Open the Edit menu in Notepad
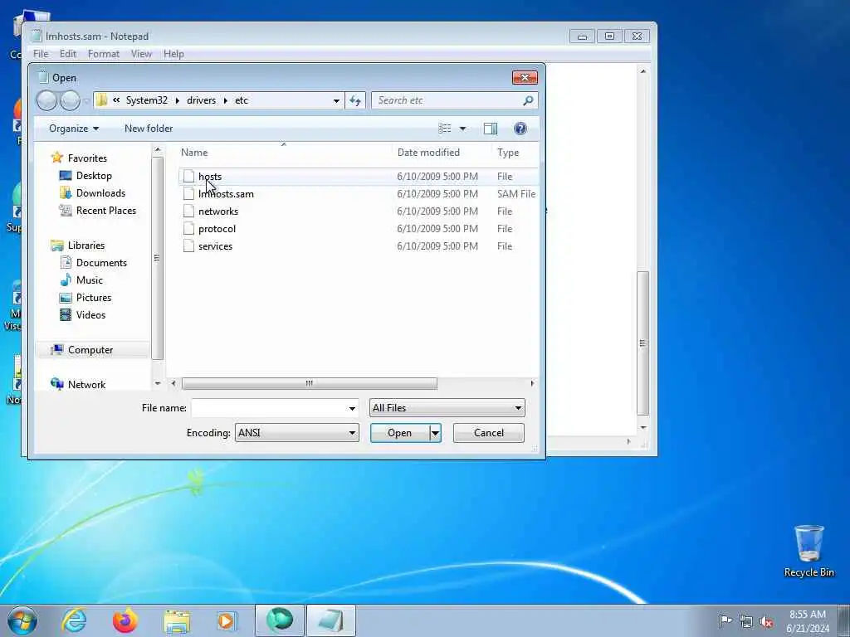Viewport: 850px width, 637px height. pos(68,54)
